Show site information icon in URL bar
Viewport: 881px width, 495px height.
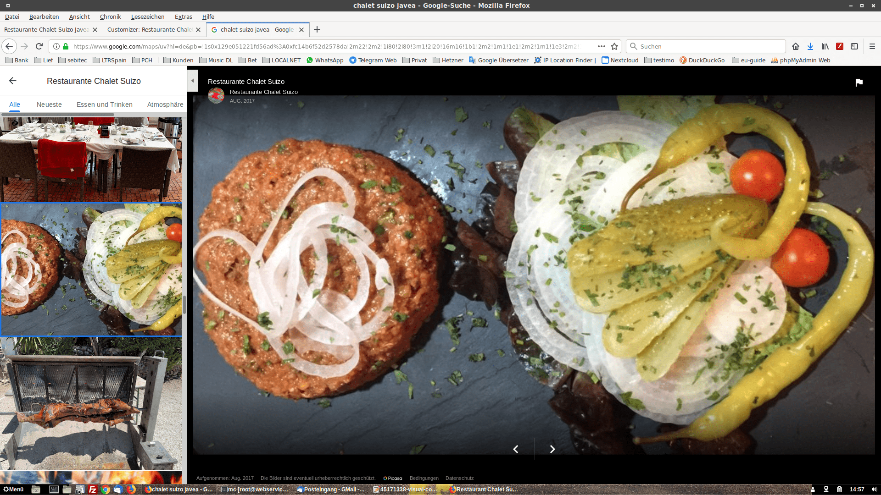click(x=56, y=46)
